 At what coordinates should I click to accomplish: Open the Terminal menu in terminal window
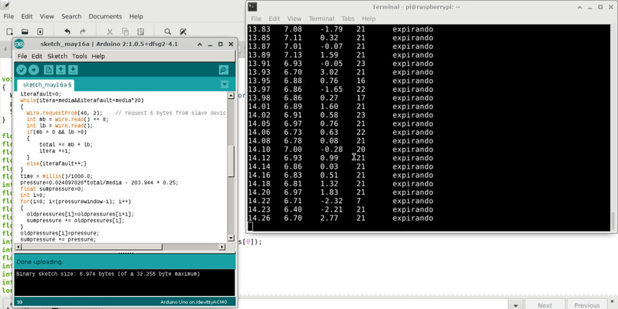[321, 18]
